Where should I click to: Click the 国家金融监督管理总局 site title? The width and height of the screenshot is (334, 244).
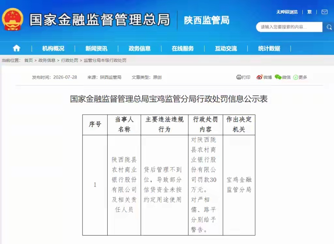100,20
